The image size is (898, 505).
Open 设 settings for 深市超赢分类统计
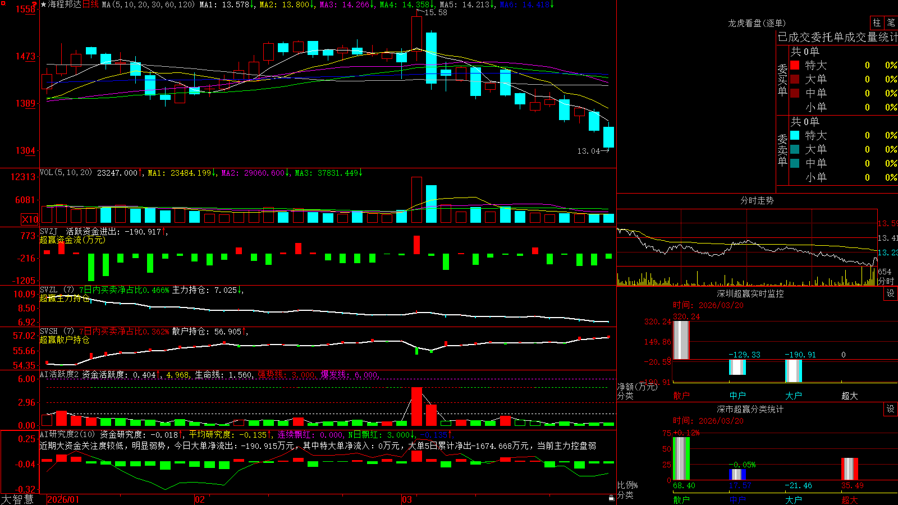[891, 409]
